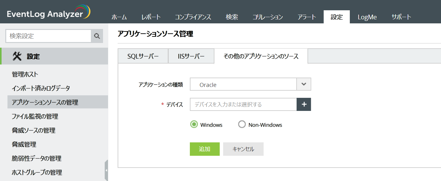Open 管理ホスト in the sidebar
441x181 pixels.
tap(25, 74)
